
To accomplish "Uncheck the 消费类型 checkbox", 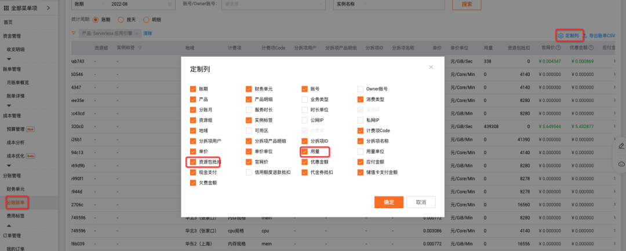I will tap(361, 99).
